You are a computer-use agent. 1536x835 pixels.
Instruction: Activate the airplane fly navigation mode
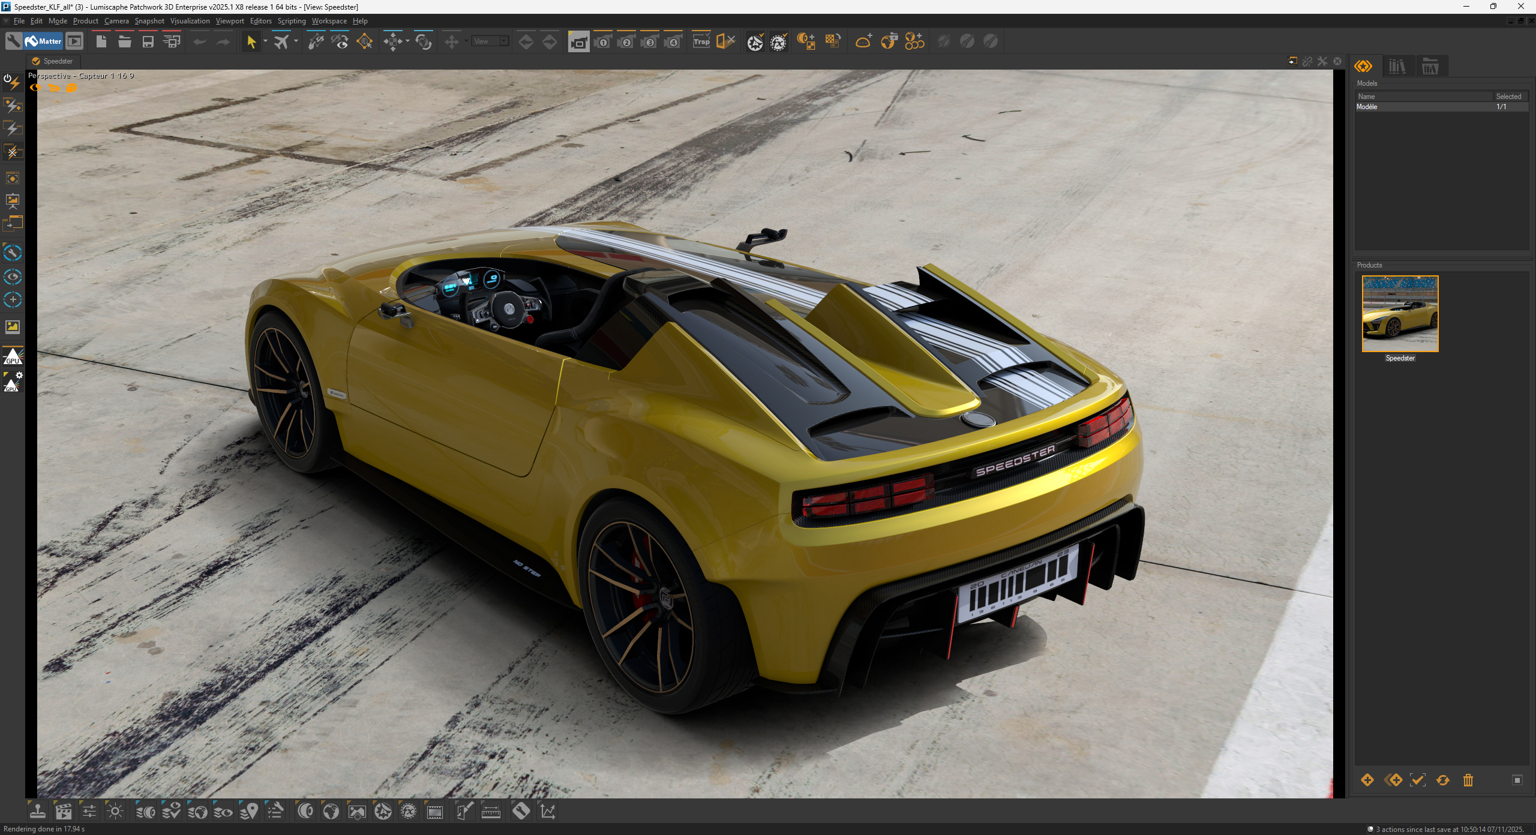click(281, 41)
